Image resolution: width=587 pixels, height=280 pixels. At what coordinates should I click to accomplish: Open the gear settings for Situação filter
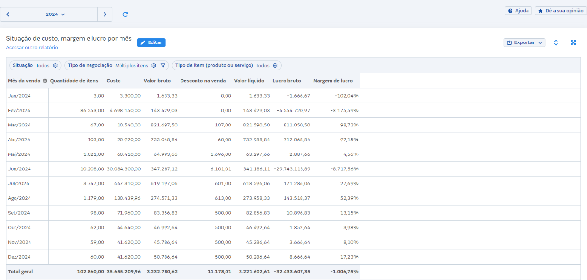click(55, 66)
